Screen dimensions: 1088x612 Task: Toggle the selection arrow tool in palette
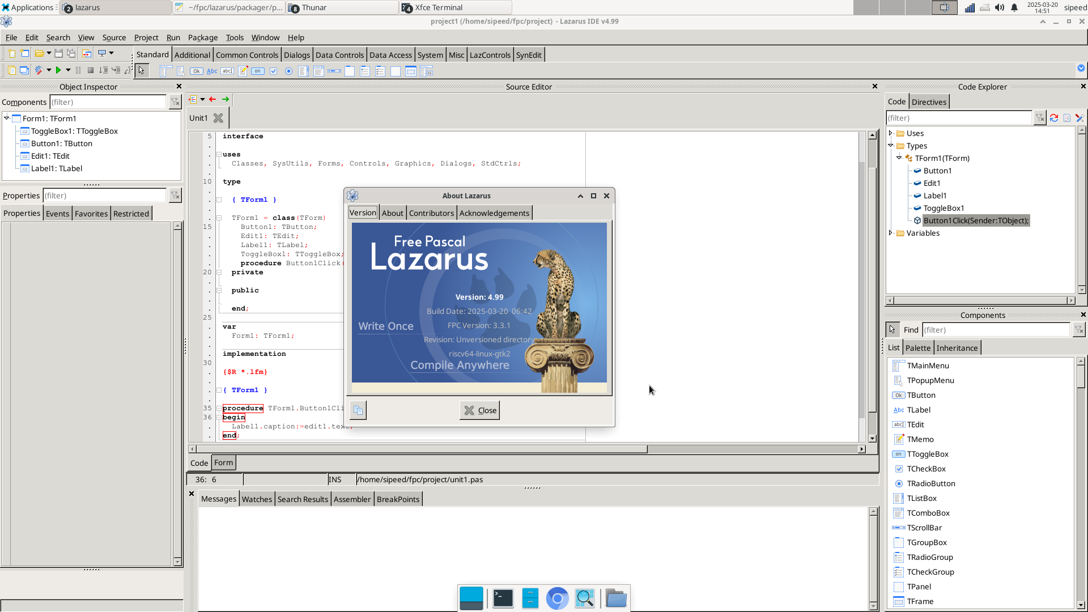click(141, 71)
